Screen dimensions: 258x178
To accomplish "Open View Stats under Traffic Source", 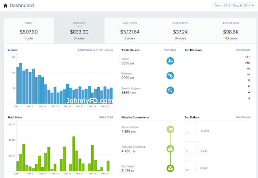I will coord(170,50).
